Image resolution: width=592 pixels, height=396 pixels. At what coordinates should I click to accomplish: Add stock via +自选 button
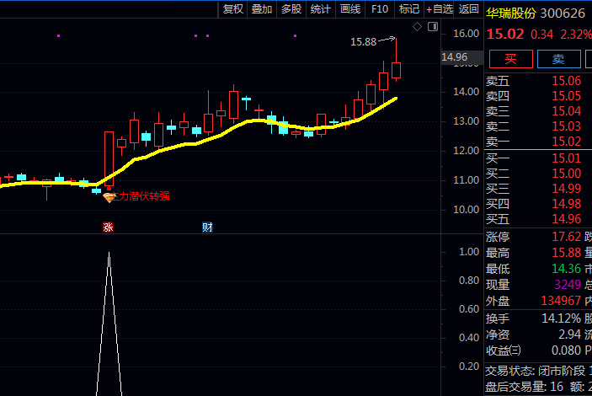click(440, 9)
